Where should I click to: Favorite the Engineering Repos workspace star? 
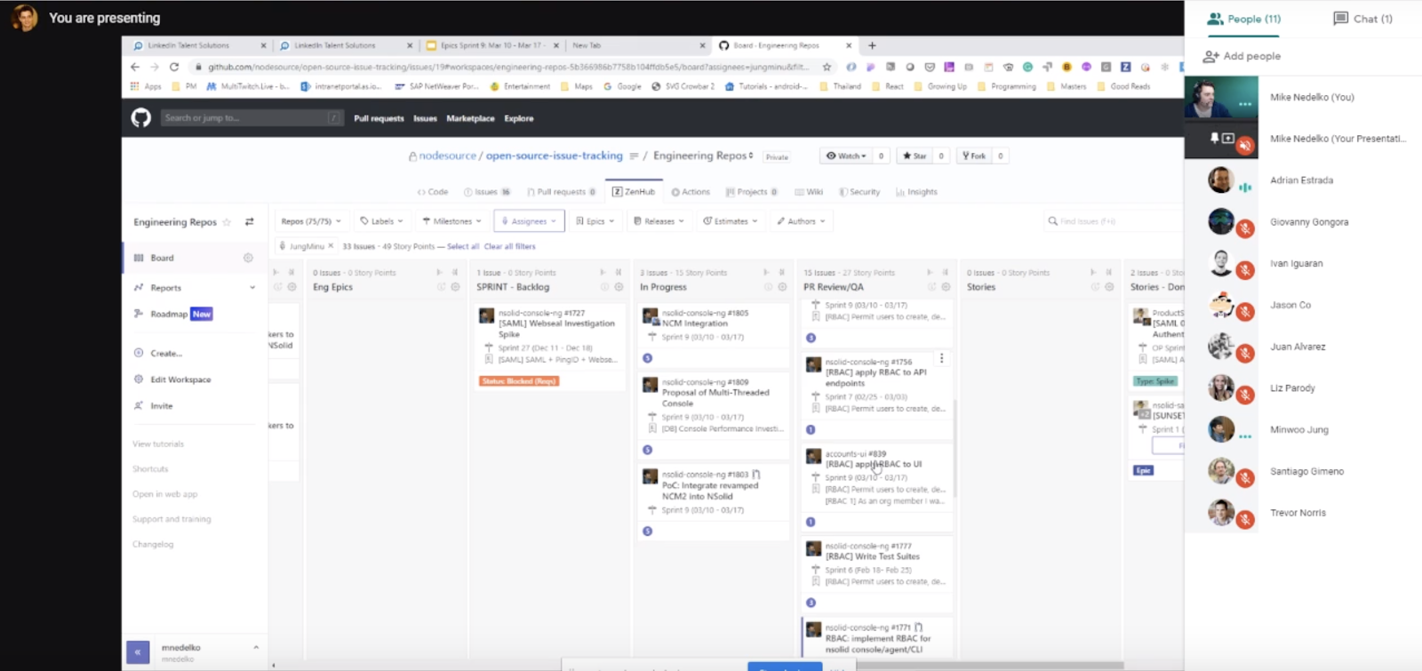[227, 222]
